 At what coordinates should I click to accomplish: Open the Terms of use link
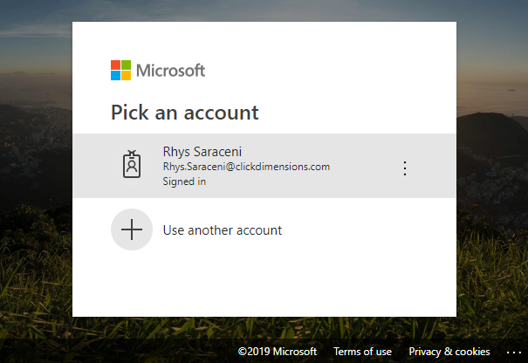[x=363, y=352]
